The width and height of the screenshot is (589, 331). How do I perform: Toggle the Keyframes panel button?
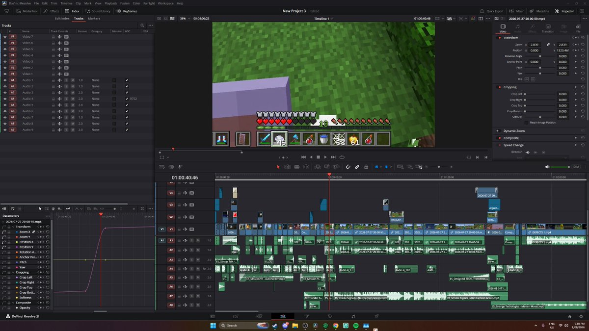(127, 10)
